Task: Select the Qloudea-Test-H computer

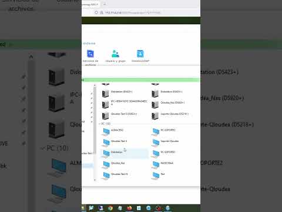Action: tap(115, 175)
